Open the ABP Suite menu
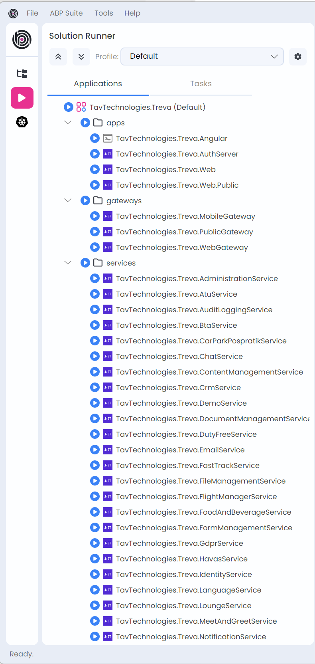Image resolution: width=315 pixels, height=664 pixels. pos(66,13)
